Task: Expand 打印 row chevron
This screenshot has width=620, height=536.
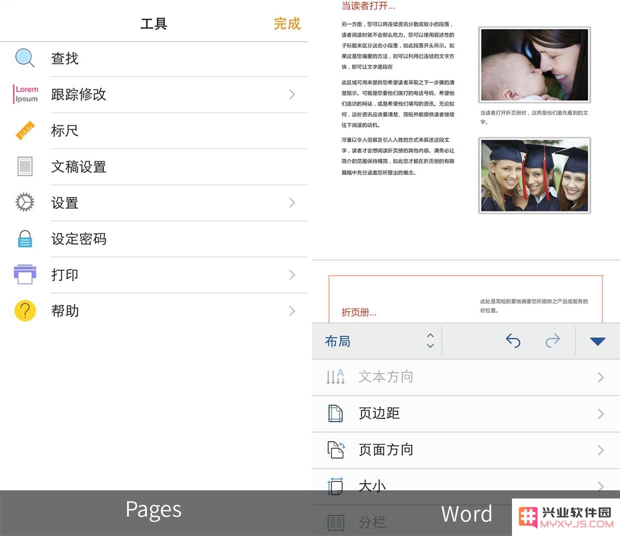Action: coord(292,274)
